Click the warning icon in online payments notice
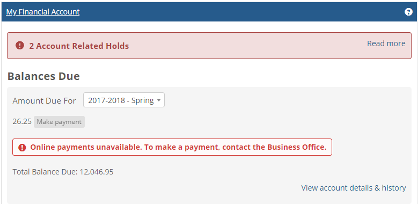The image size is (418, 204). (x=22, y=148)
